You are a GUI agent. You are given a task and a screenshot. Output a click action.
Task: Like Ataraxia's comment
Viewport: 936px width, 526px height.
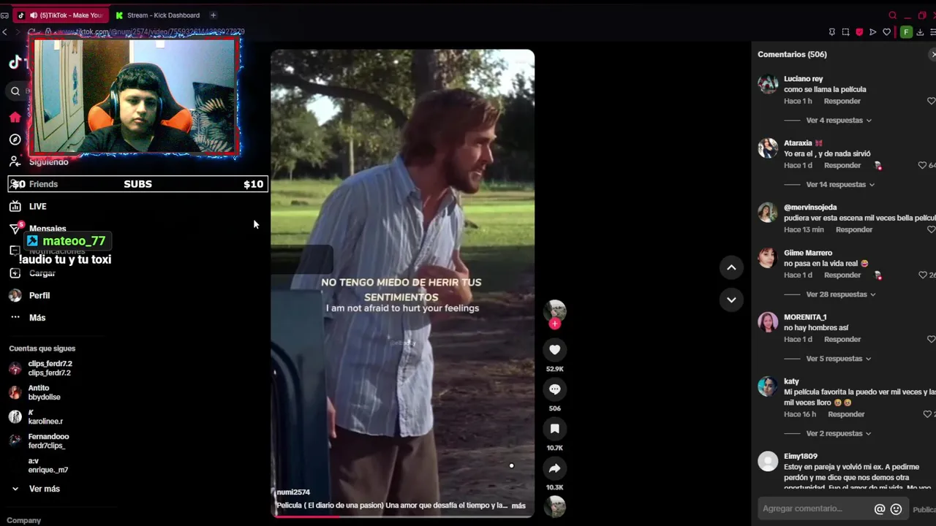922,166
